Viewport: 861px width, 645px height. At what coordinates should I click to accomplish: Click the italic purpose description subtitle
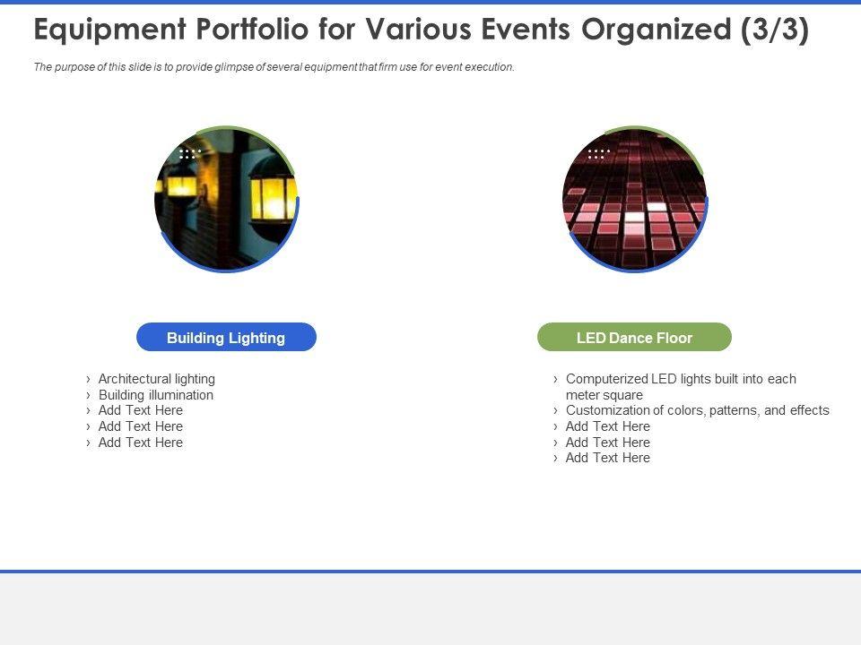(x=274, y=67)
